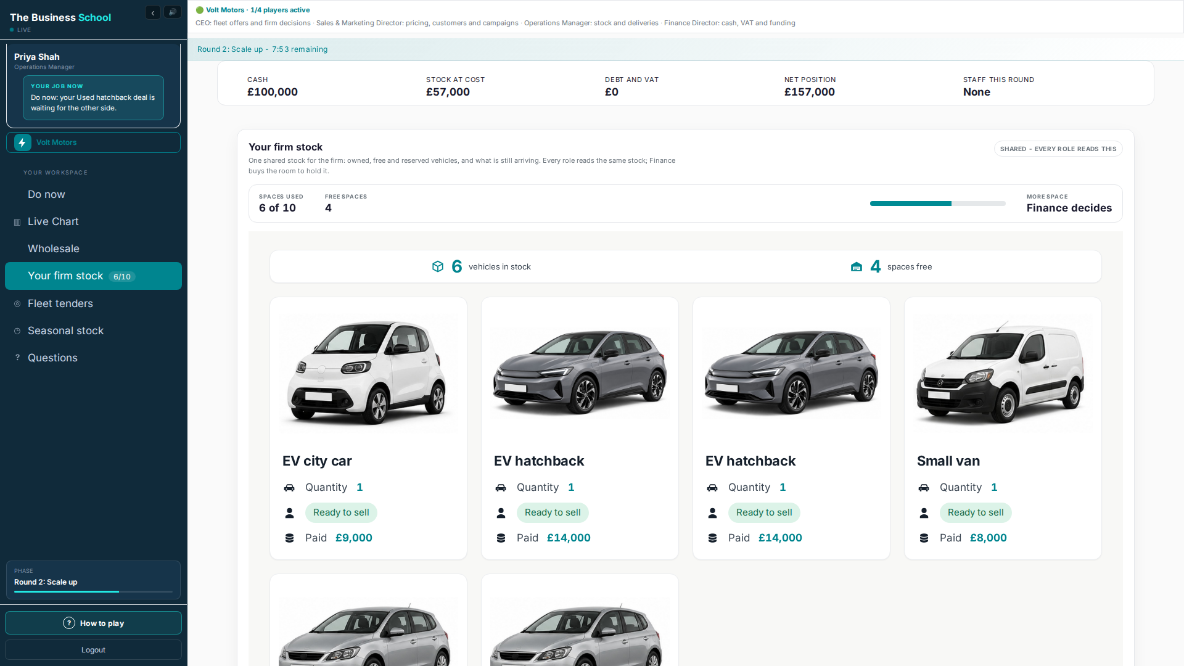
Task: Click the Fleet tenders target icon
Action: (17, 304)
